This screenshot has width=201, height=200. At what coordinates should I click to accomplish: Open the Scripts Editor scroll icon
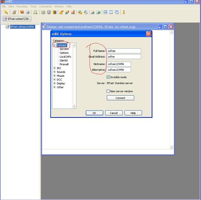(x=35, y=12)
